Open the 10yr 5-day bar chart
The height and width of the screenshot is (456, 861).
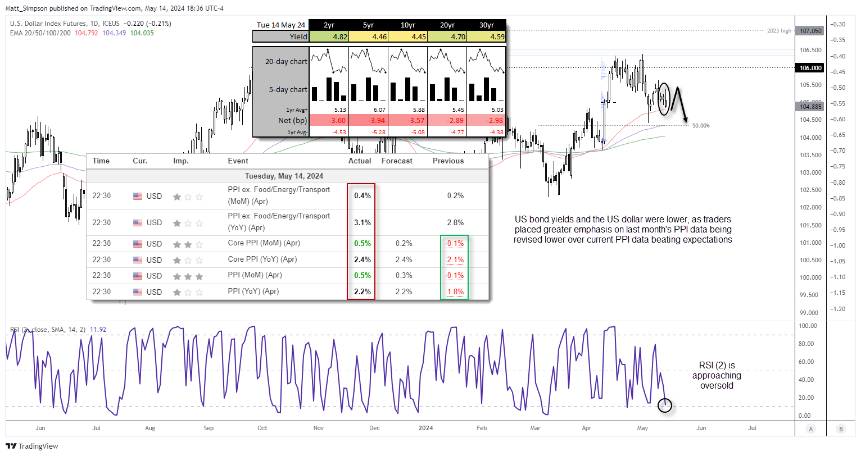point(408,89)
